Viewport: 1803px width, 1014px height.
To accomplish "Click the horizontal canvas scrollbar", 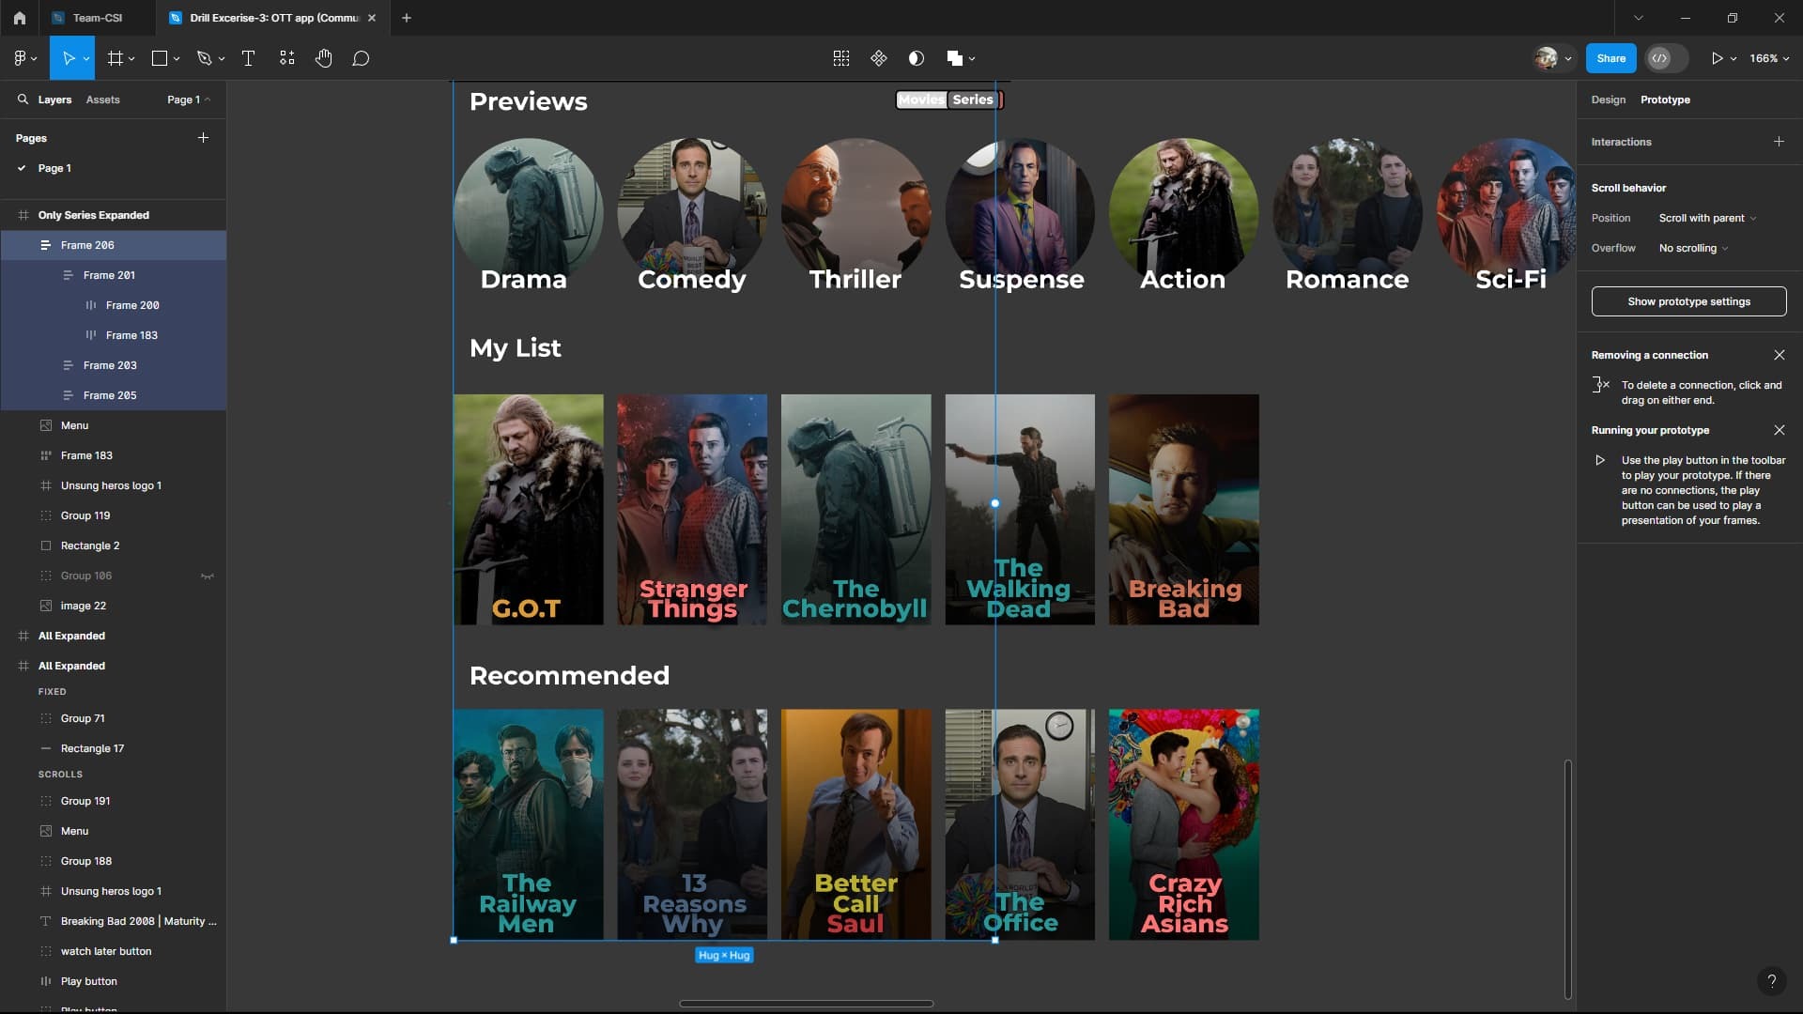I will [x=806, y=1004].
